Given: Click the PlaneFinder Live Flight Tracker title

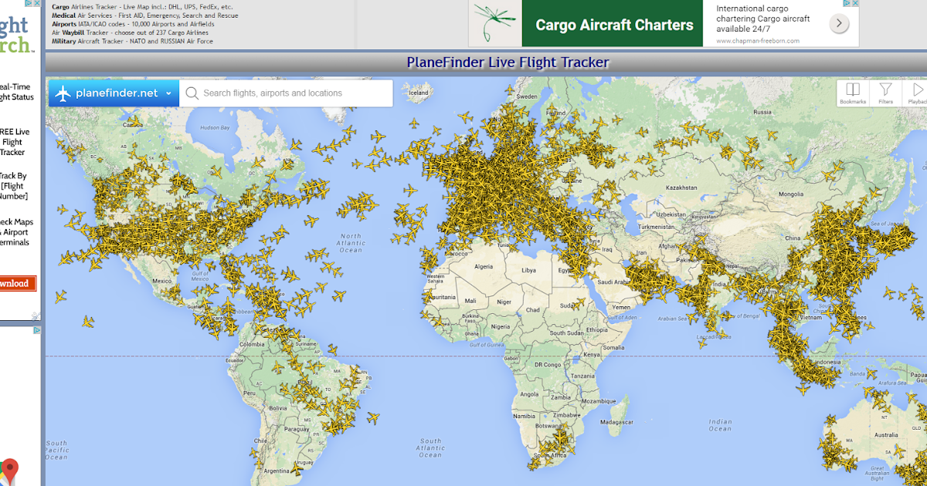Looking at the screenshot, I should click(x=508, y=62).
